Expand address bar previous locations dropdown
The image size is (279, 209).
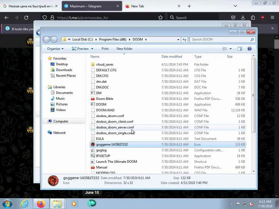(178, 39)
